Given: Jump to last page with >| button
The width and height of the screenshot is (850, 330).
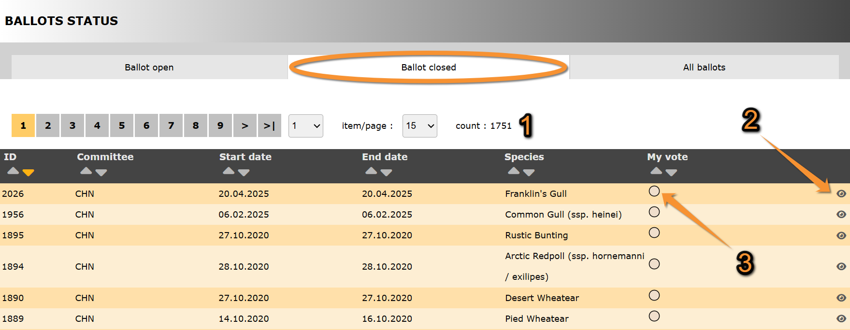Looking at the screenshot, I should point(269,125).
